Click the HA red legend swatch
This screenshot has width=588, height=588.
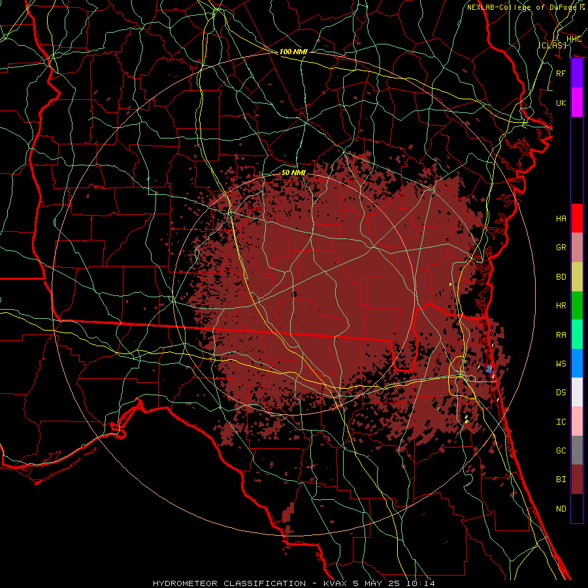coord(577,218)
